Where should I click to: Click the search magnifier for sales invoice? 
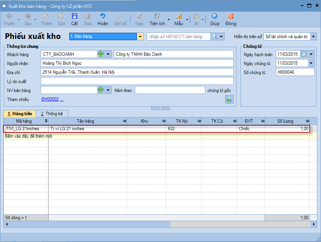click(215, 36)
